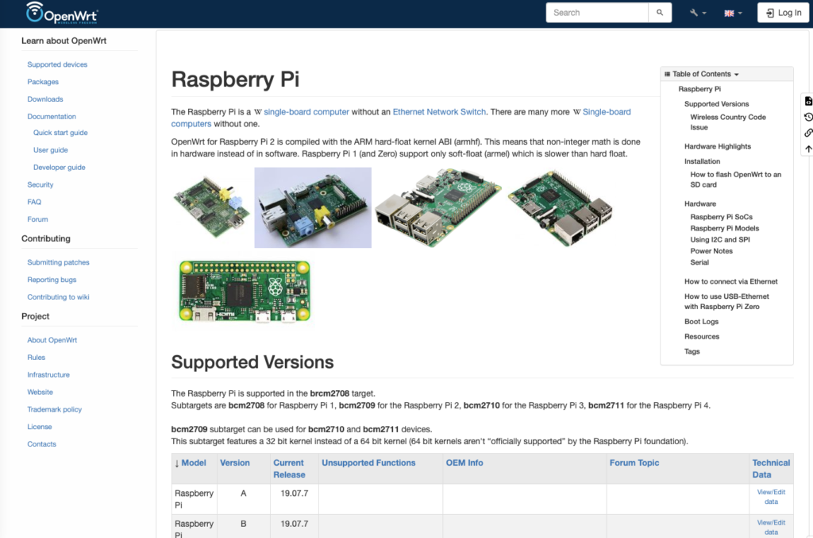
Task: Click into the Search input field
Action: [595, 13]
